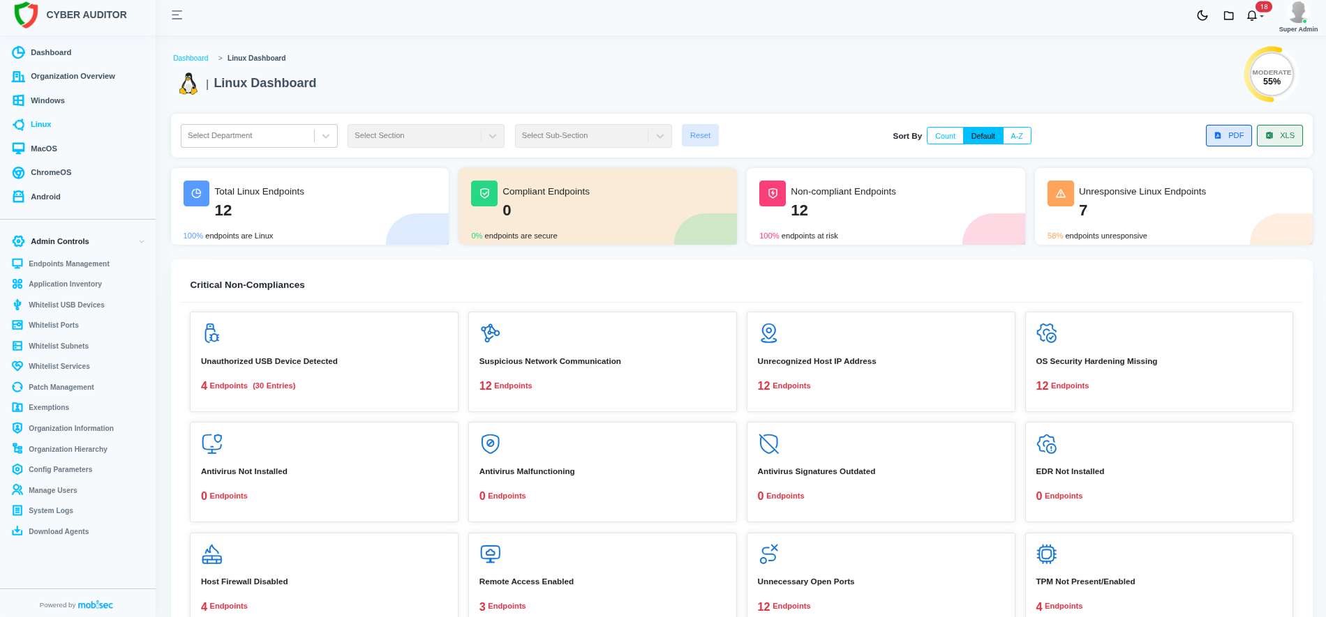Open notifications bell icon
The width and height of the screenshot is (1326, 617).
click(x=1252, y=15)
